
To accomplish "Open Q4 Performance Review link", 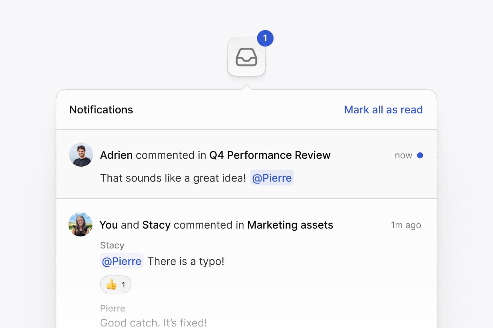I will pyautogui.click(x=270, y=155).
